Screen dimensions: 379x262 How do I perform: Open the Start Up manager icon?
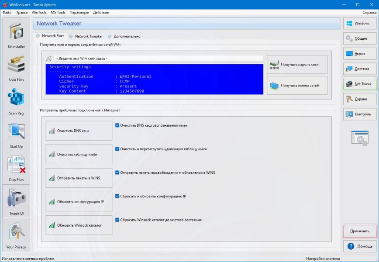(x=16, y=134)
